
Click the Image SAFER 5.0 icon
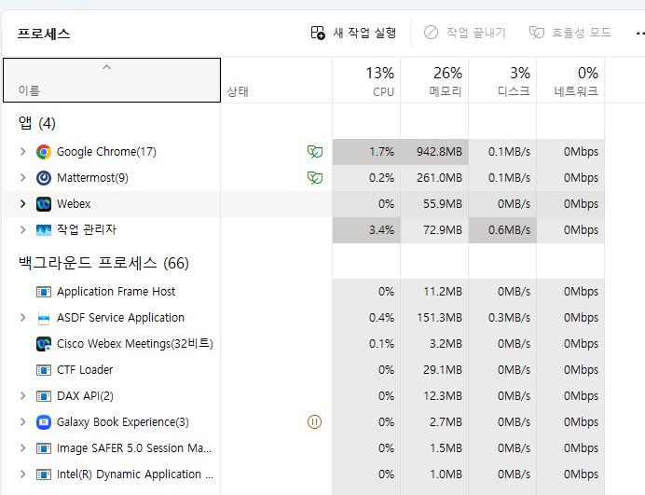(44, 448)
